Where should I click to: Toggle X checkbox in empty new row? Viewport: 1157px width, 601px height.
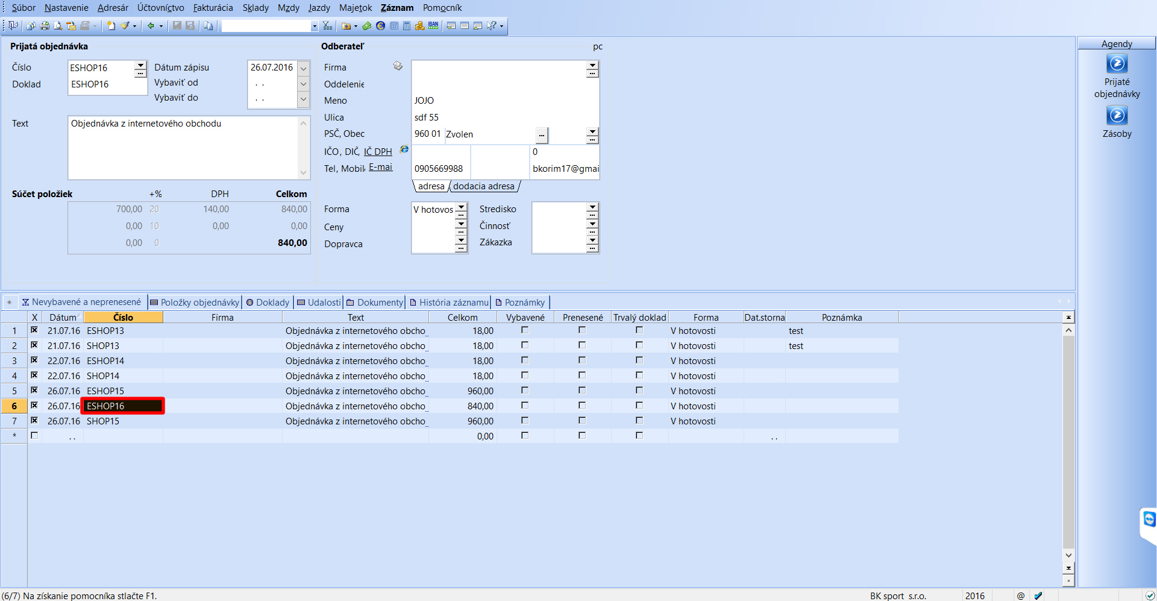point(34,435)
